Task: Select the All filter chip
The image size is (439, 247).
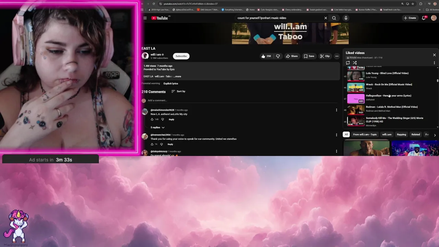Action: (x=346, y=134)
